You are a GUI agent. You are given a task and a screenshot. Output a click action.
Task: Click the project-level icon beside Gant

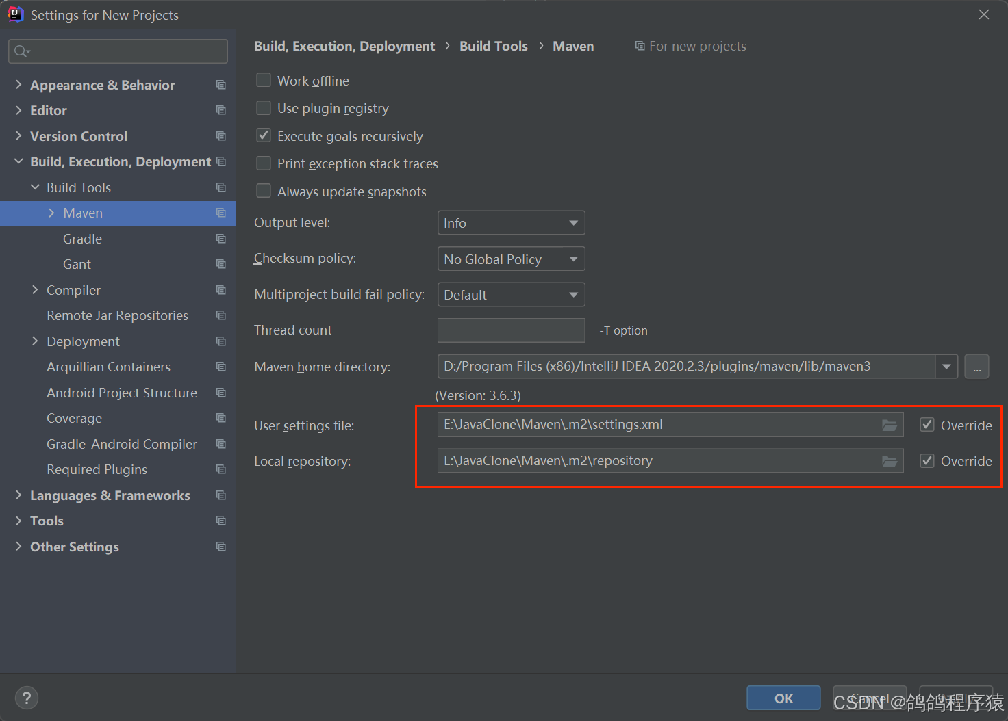pos(220,264)
